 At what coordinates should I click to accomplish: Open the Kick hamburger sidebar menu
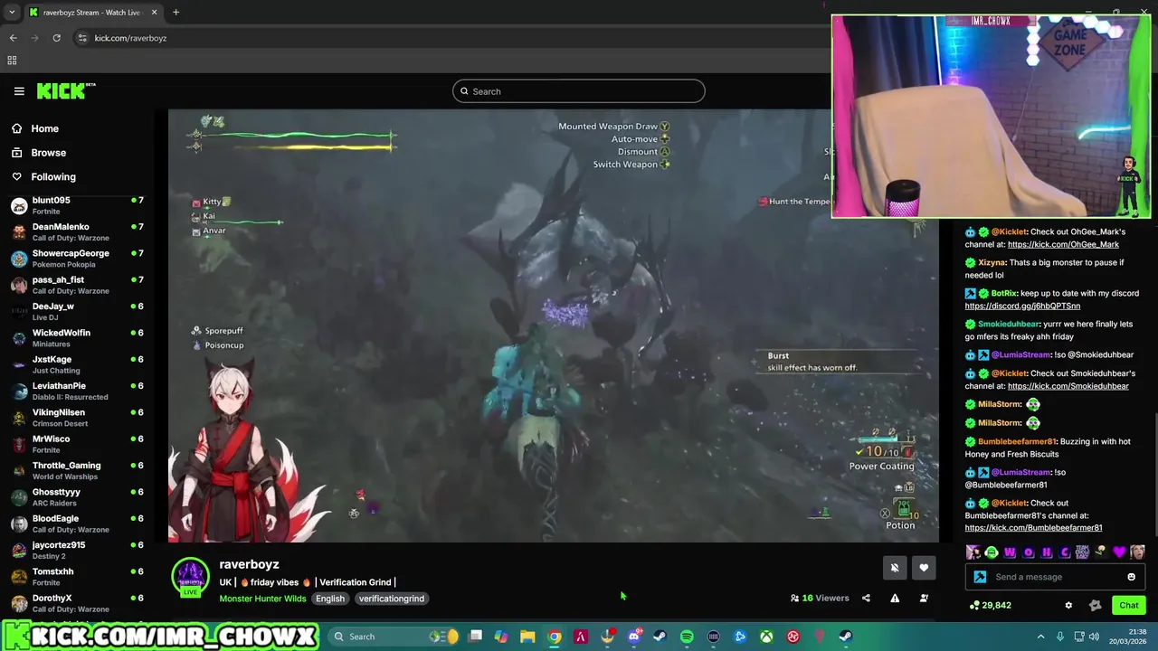[x=19, y=90]
